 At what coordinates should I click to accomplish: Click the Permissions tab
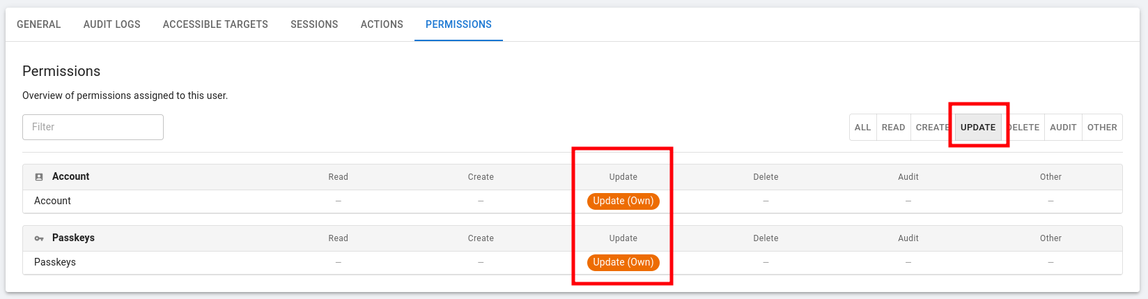458,24
